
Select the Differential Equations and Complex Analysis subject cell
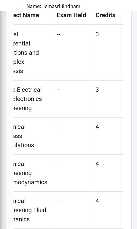coord(33,52)
